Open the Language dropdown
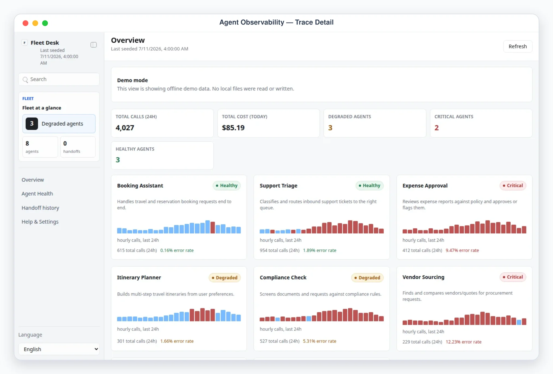 point(59,349)
